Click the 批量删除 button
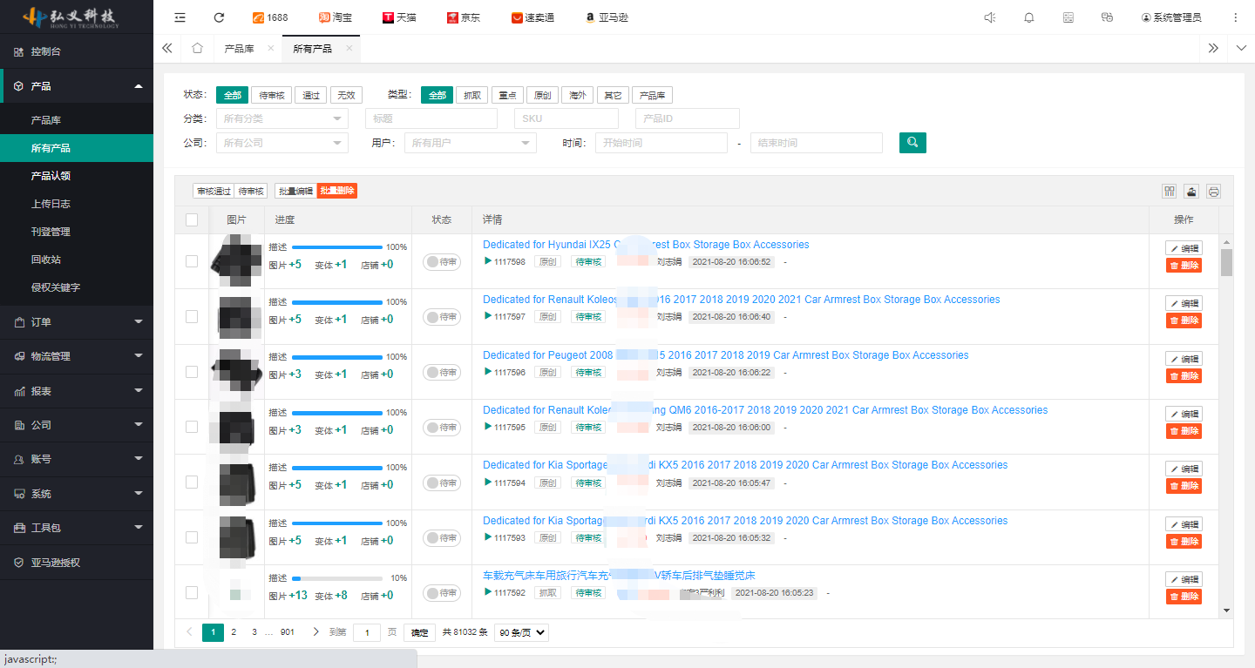Viewport: 1255px width, 668px height. point(337,191)
